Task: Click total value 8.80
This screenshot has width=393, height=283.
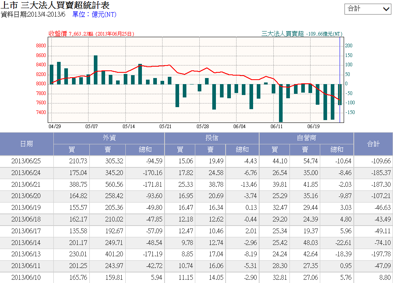Action: tap(385, 277)
